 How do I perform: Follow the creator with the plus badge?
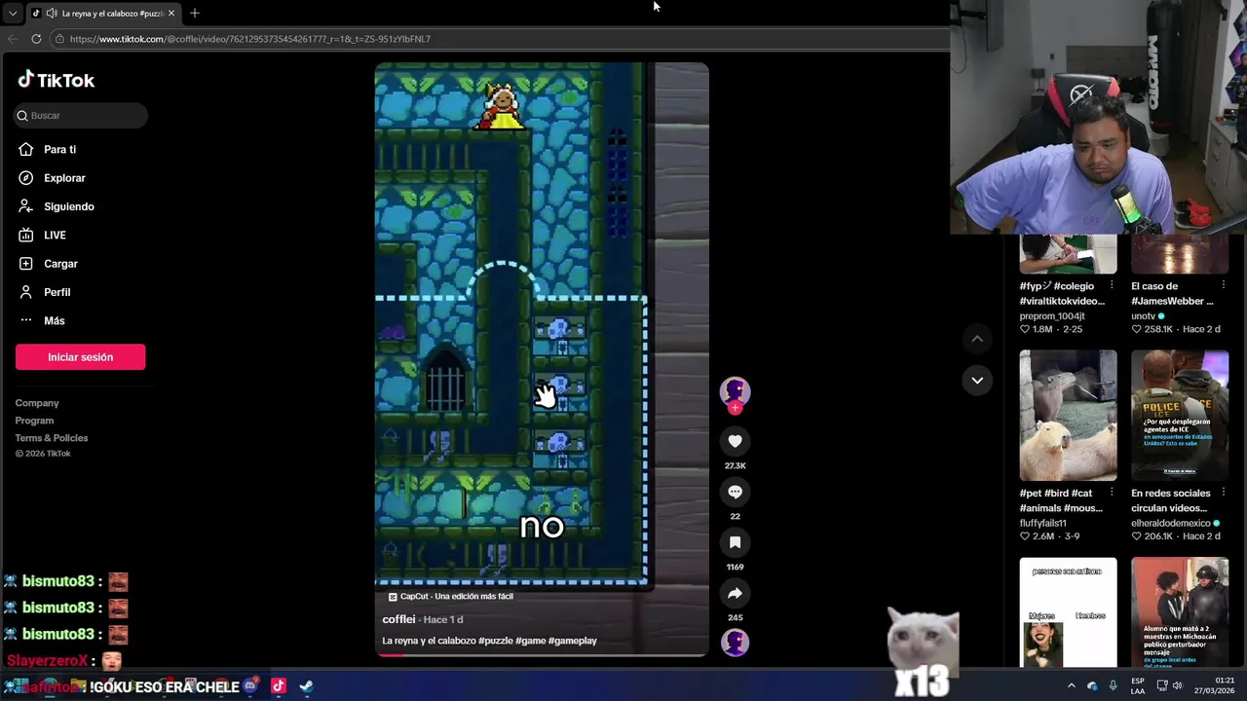[735, 408]
